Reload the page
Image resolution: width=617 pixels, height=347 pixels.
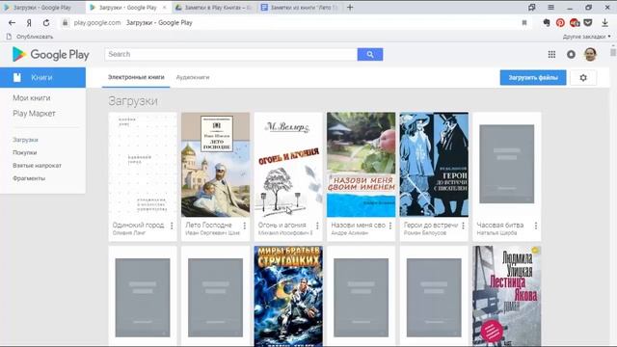(46, 23)
